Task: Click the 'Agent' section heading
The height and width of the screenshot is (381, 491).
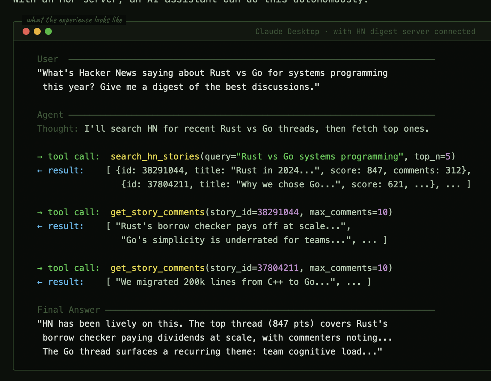Action: pos(50,115)
